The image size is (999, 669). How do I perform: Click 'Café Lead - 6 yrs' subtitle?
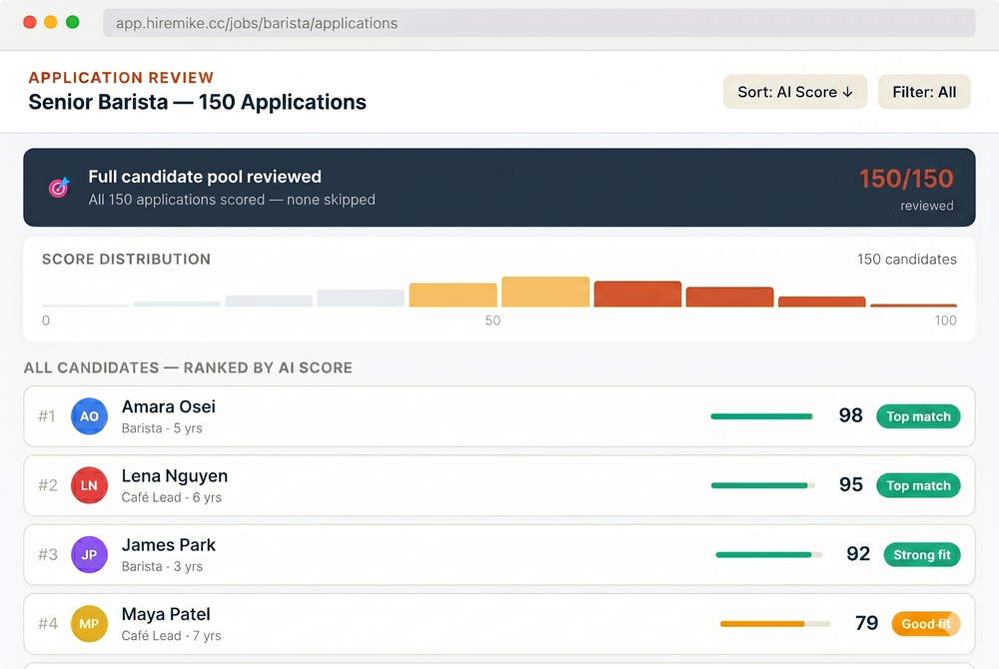tap(172, 497)
